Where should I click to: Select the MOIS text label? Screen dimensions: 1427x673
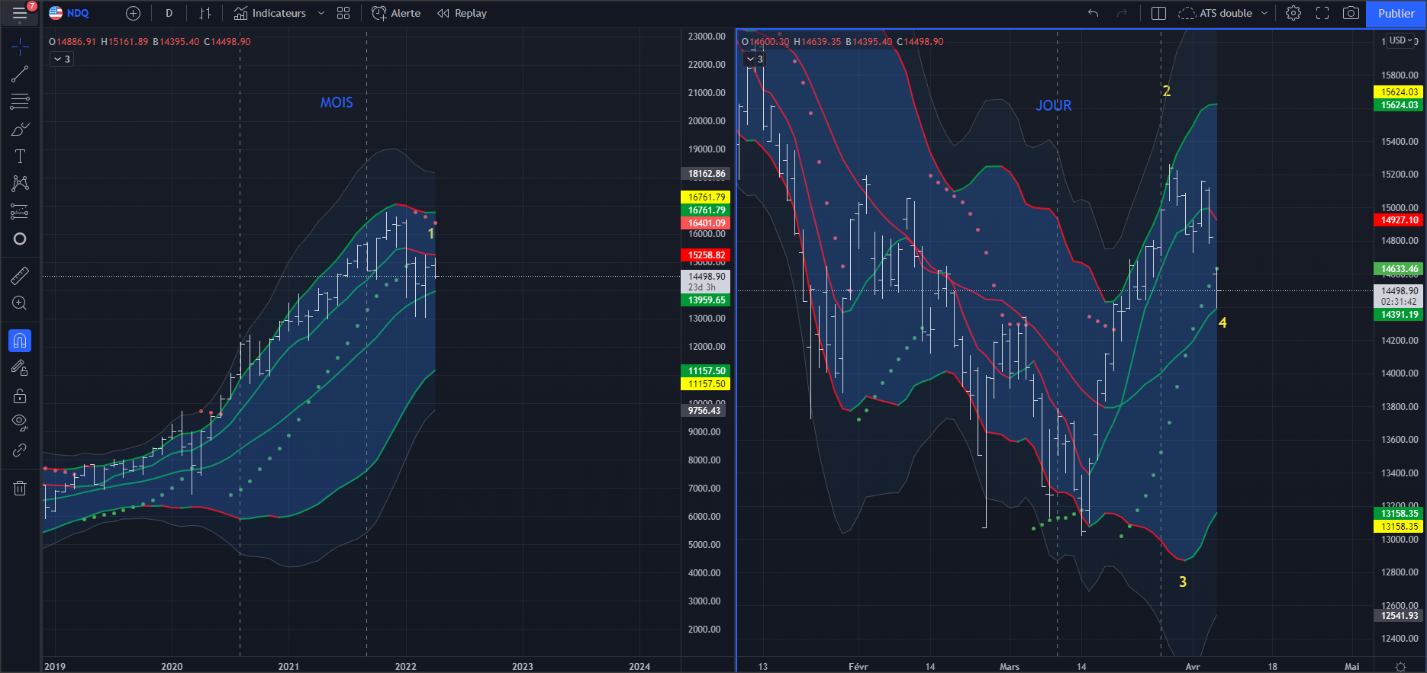[x=337, y=103]
